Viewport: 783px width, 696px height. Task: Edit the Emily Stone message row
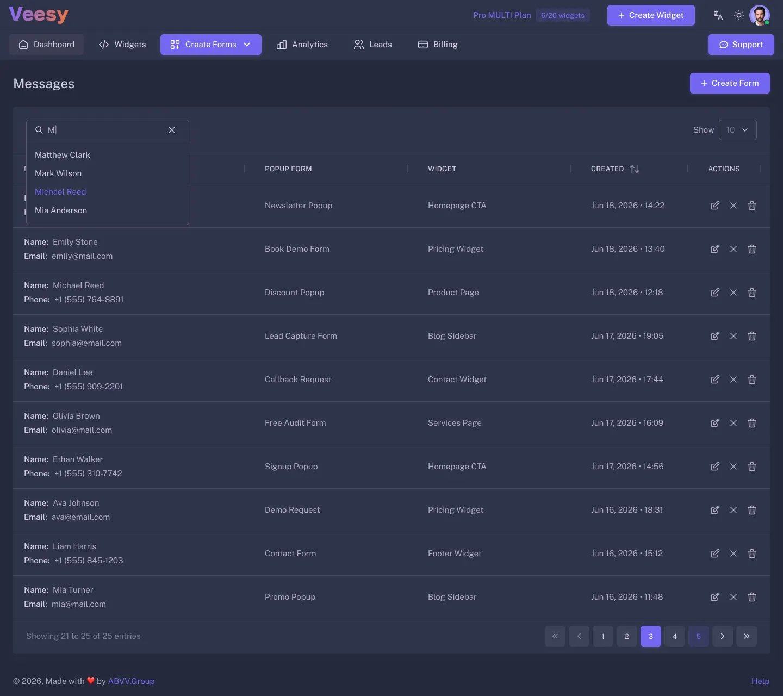[715, 249]
